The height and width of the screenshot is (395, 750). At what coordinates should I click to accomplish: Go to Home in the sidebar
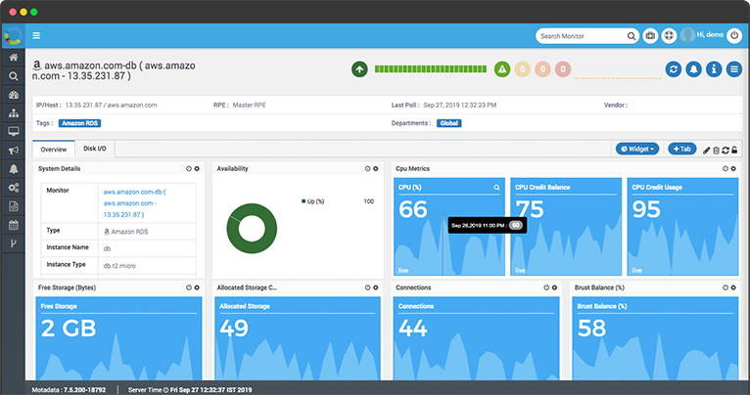click(x=14, y=58)
